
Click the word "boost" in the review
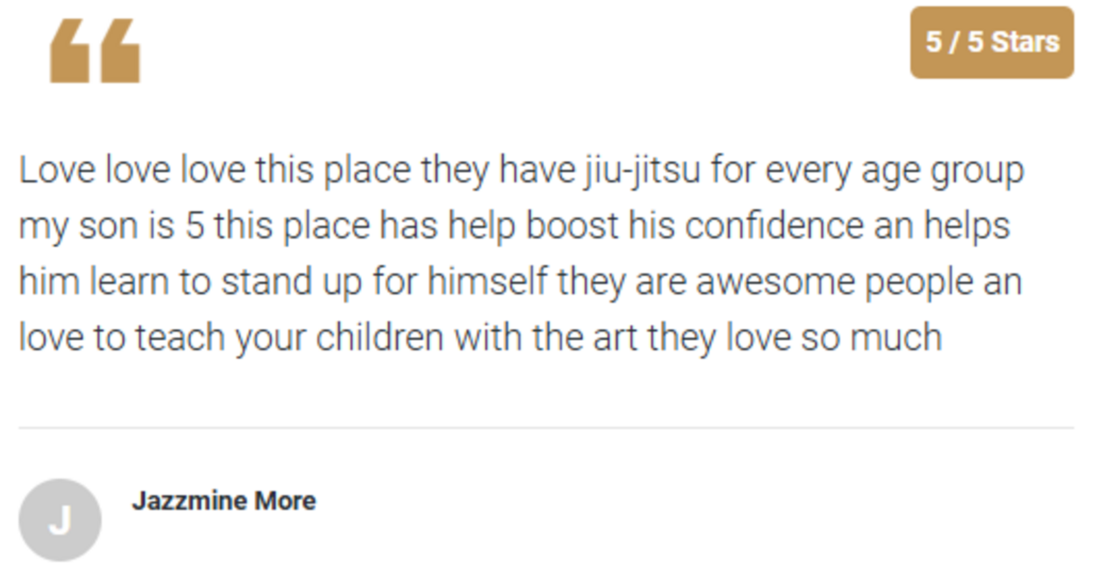[x=572, y=226]
